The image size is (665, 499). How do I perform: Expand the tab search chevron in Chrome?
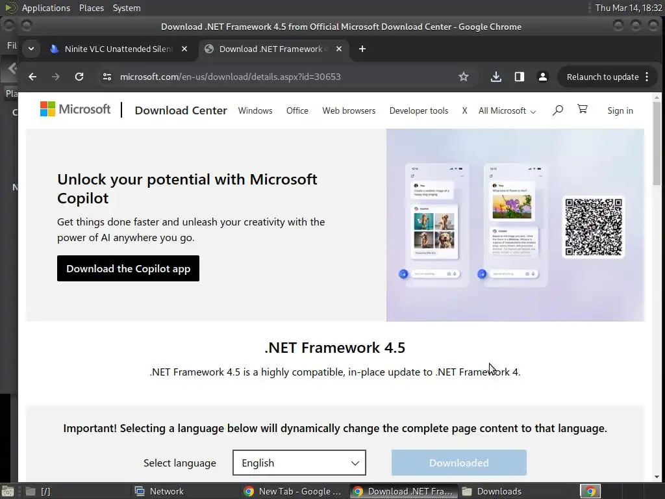(x=31, y=49)
